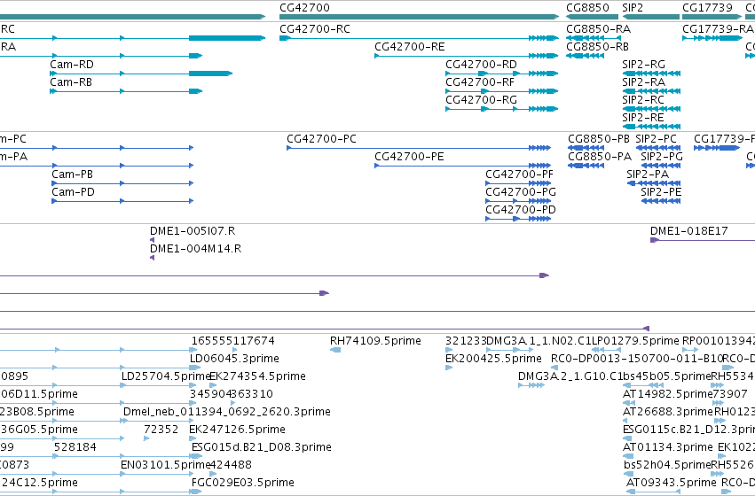Select the SIP2 gene label
755x496 pixels.
(633, 8)
